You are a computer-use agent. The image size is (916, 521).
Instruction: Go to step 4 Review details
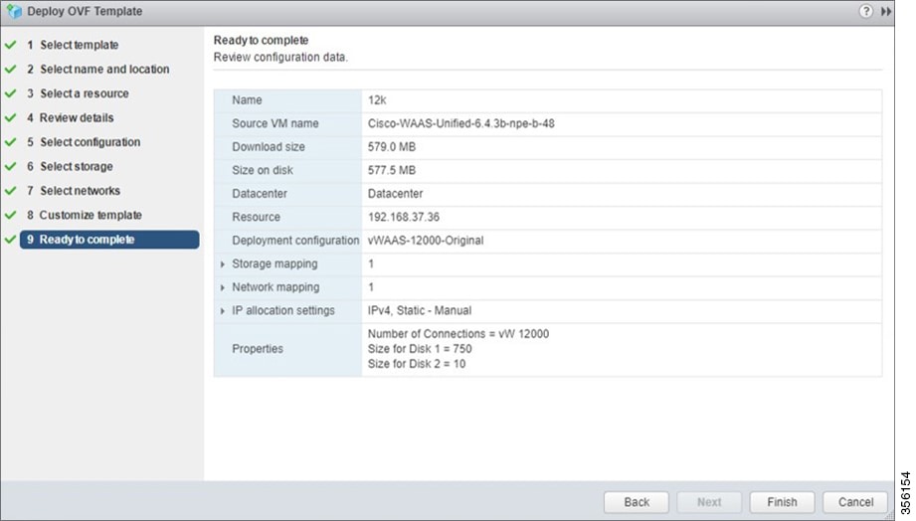click(x=70, y=117)
